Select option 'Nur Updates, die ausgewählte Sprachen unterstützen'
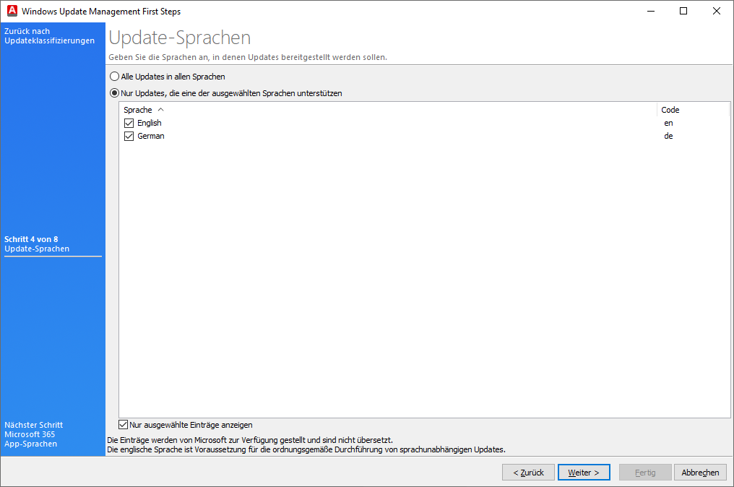Image resolution: width=734 pixels, height=487 pixels. [x=114, y=92]
